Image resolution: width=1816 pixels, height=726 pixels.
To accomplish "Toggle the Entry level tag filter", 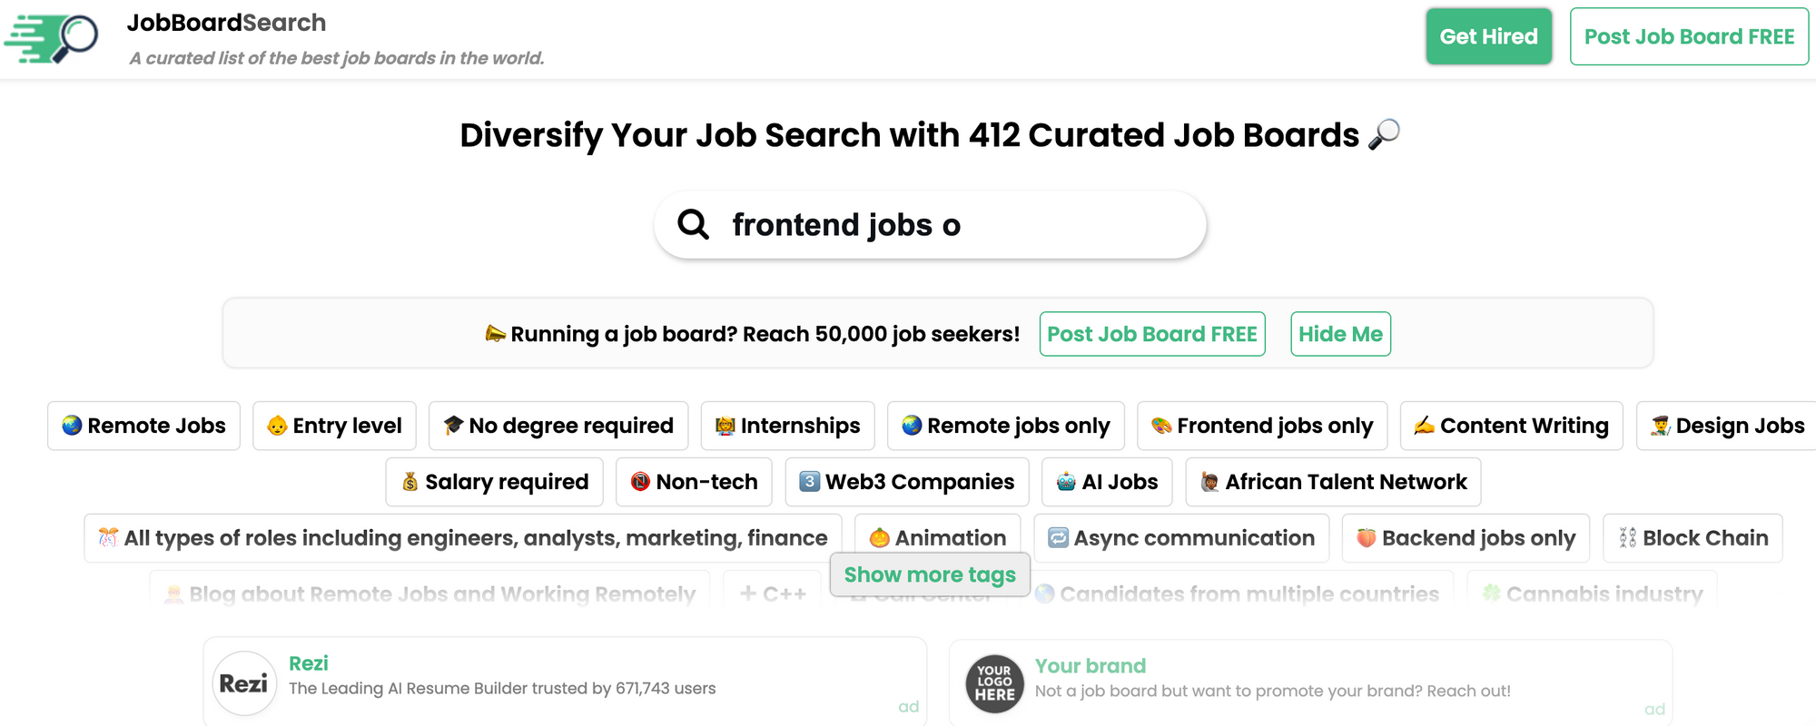I will pyautogui.click(x=334, y=426).
